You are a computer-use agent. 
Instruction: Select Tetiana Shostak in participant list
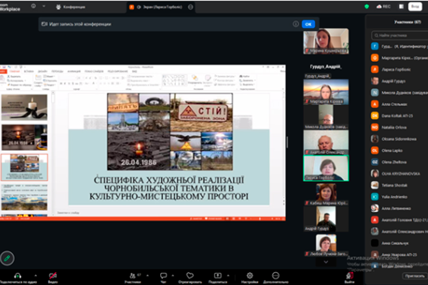pyautogui.click(x=399, y=185)
